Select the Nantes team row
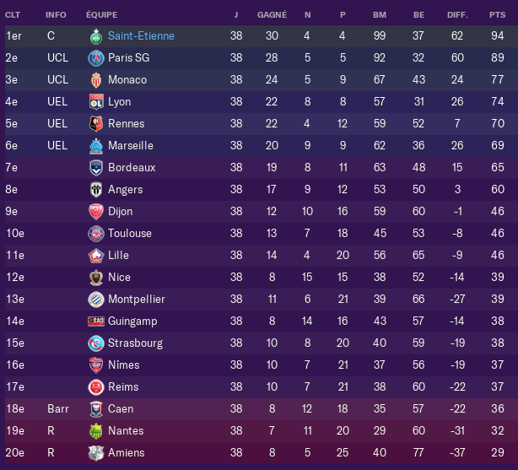Screen dimensions: 518x470 click(262, 431)
